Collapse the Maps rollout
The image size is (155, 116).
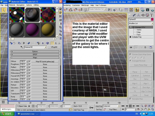click(x=35, y=57)
